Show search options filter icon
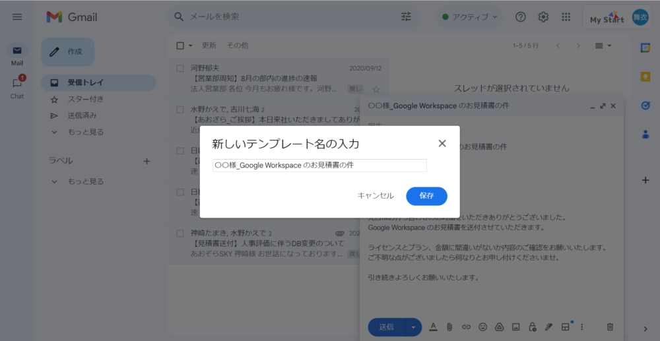Screen dimensions: 660x341 (x=406, y=17)
